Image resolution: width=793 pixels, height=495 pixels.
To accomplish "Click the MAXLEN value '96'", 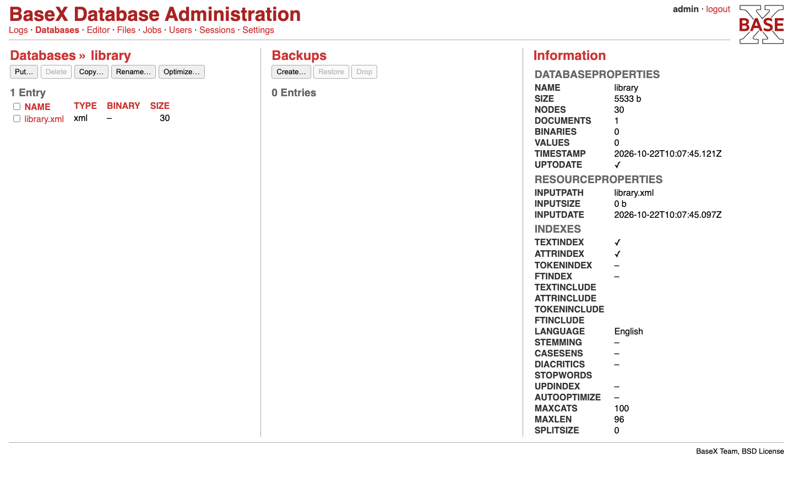I will click(619, 420).
